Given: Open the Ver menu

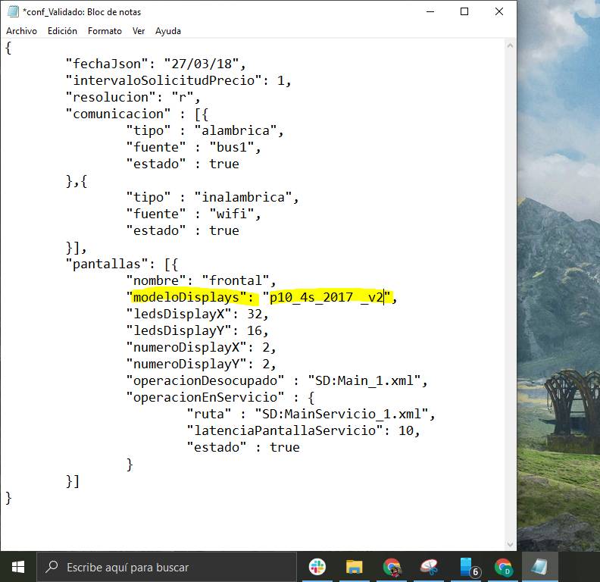Looking at the screenshot, I should click(139, 31).
